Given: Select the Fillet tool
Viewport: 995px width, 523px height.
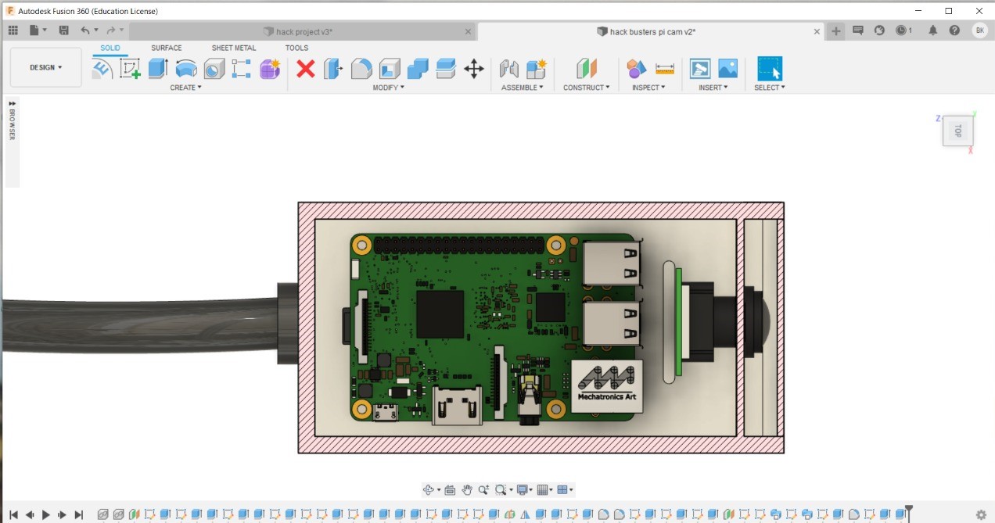Looking at the screenshot, I should coord(361,69).
